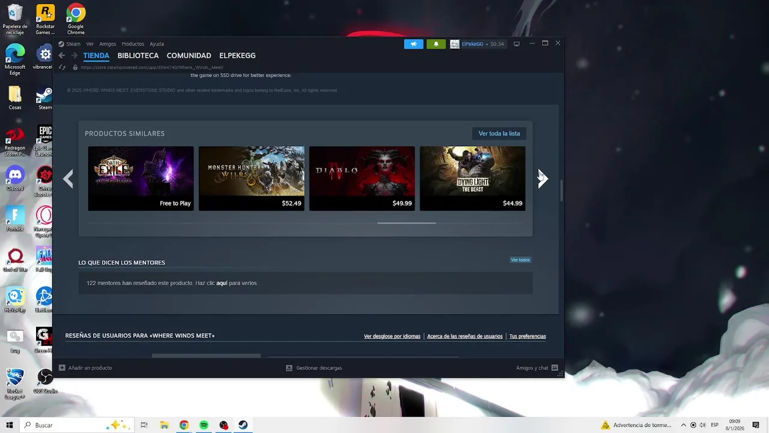
Task: Open the Ayuda menu
Action: pyautogui.click(x=156, y=44)
